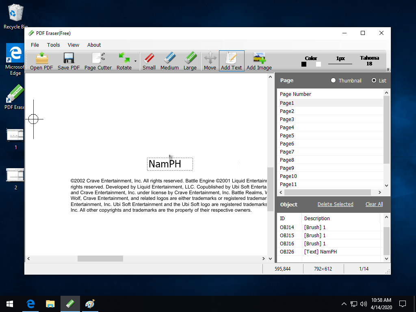Screen dimensions: 416x312
Task: Click the Delete Selected link
Action: [x=335, y=204]
